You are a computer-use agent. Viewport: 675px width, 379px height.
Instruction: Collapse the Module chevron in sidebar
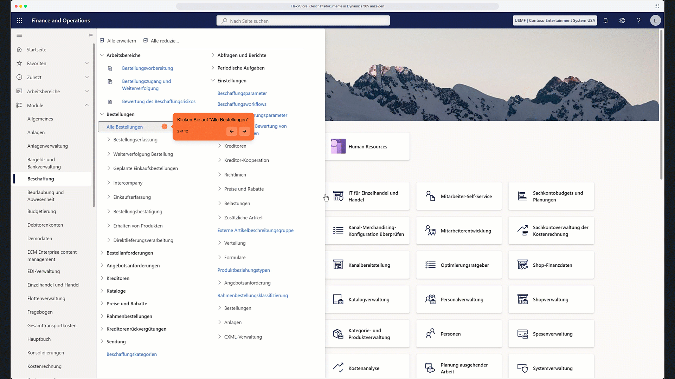[86, 105]
